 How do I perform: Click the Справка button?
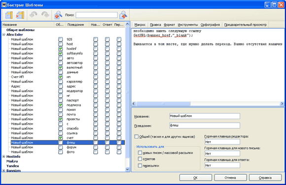coord(265,178)
